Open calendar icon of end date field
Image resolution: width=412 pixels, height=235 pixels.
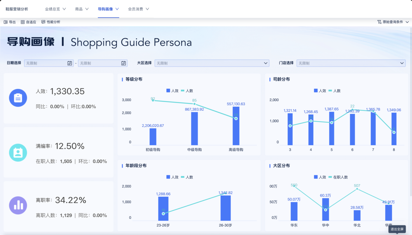point(124,63)
